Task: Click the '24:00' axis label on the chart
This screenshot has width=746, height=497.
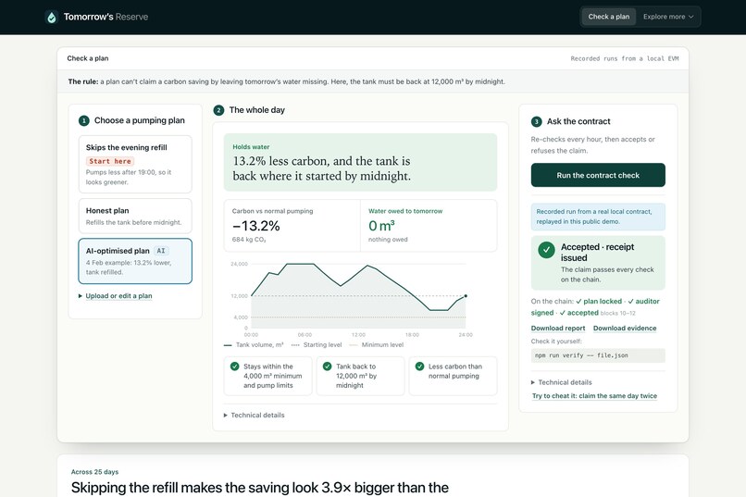Action: coord(466,335)
